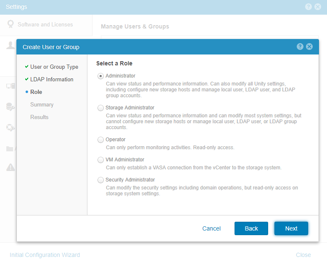
Task: Click the Summary step in wizard sidebar
Action: 42,104
